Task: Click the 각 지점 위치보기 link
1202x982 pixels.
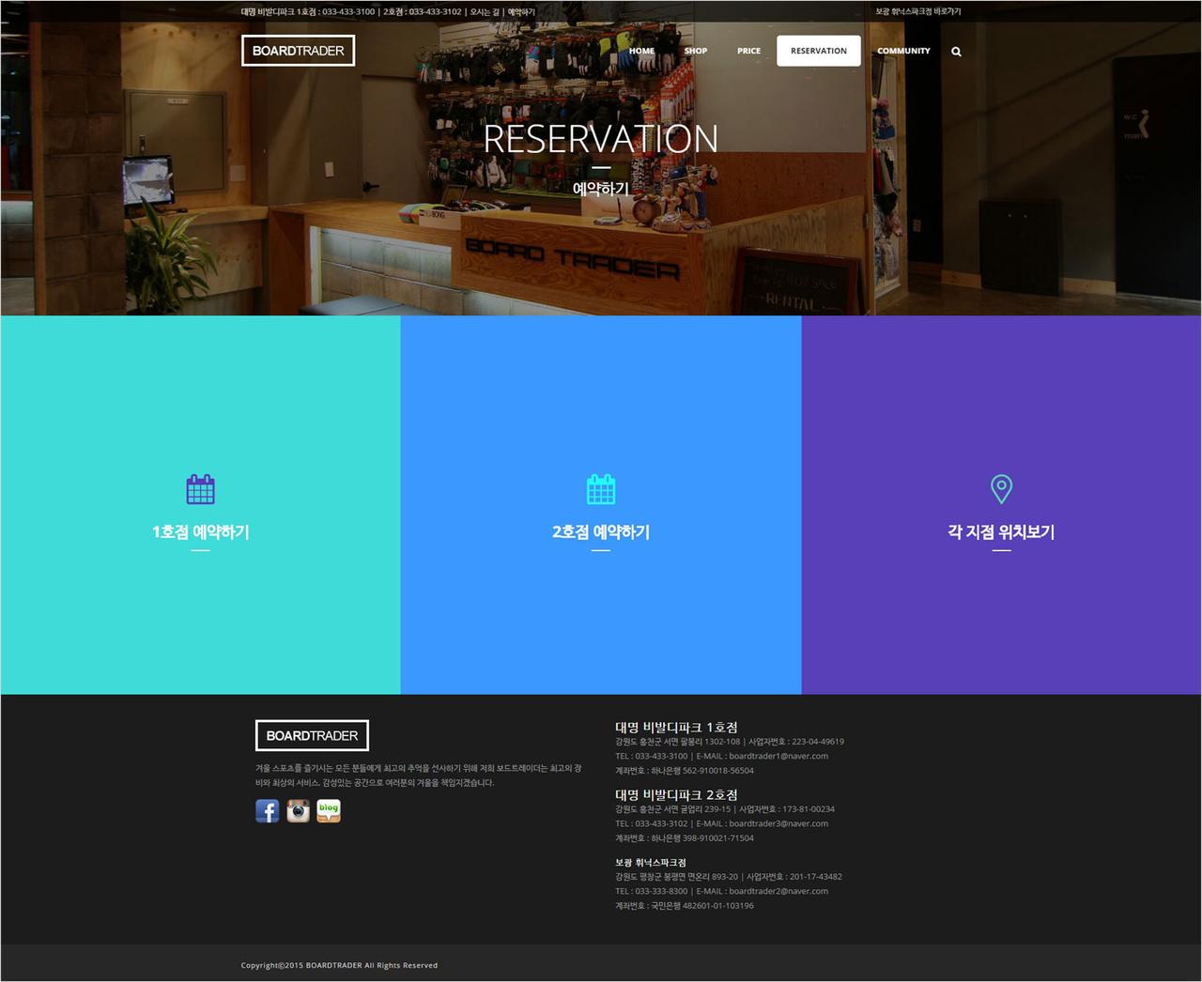Action: (x=1001, y=532)
